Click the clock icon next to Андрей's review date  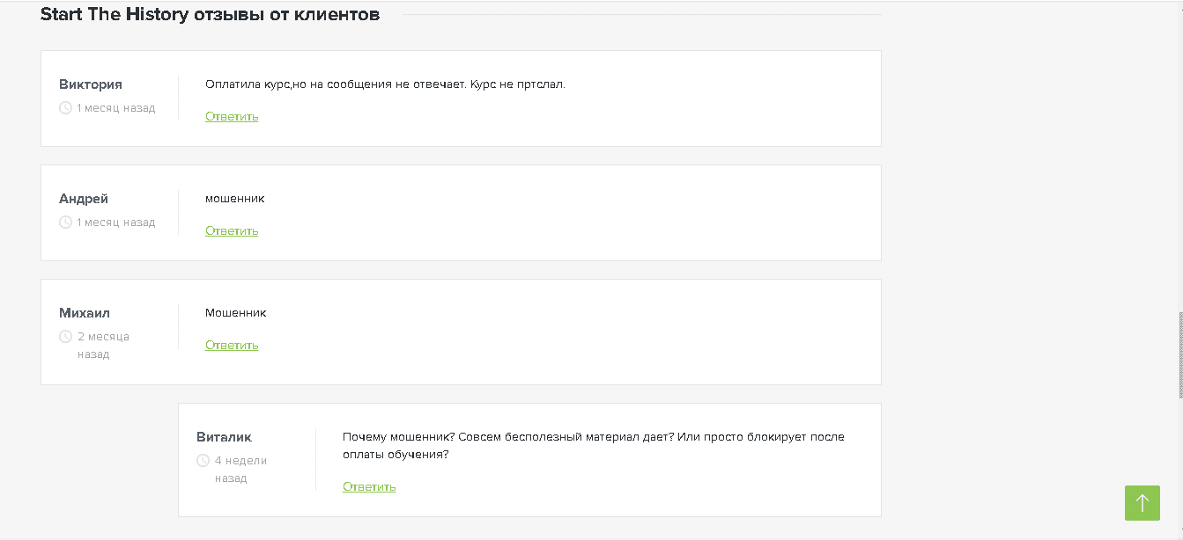(x=63, y=222)
